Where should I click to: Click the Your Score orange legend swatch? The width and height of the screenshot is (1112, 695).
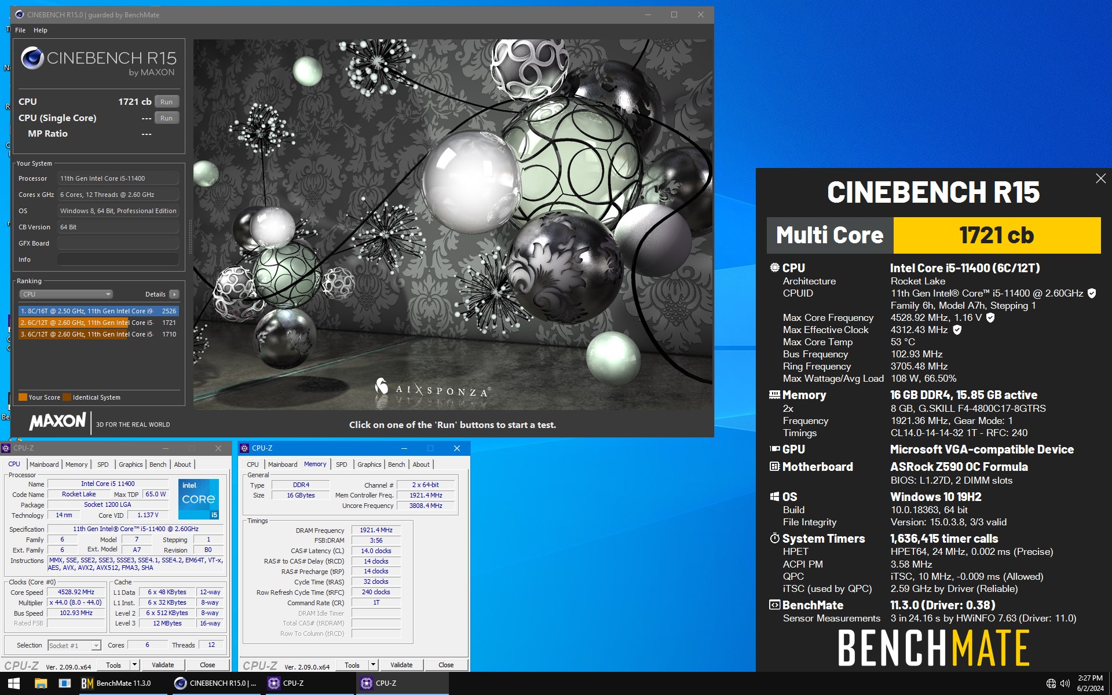23,397
